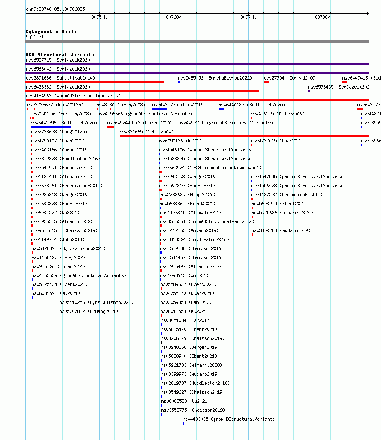Click the 9q21.31 cytogenetic band bar
381x440 pixels.
(197, 41)
